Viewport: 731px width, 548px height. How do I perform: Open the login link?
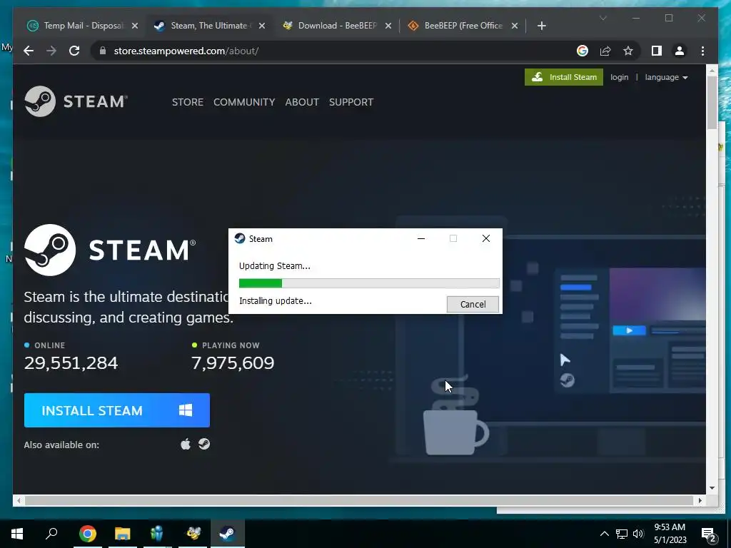click(619, 77)
